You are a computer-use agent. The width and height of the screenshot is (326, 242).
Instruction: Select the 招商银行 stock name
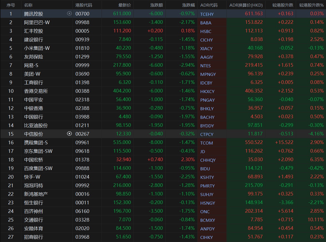(34, 237)
